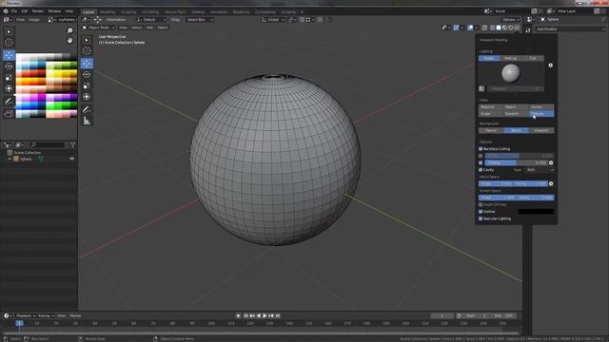Expand the Sphere item in the outliner

point(10,159)
